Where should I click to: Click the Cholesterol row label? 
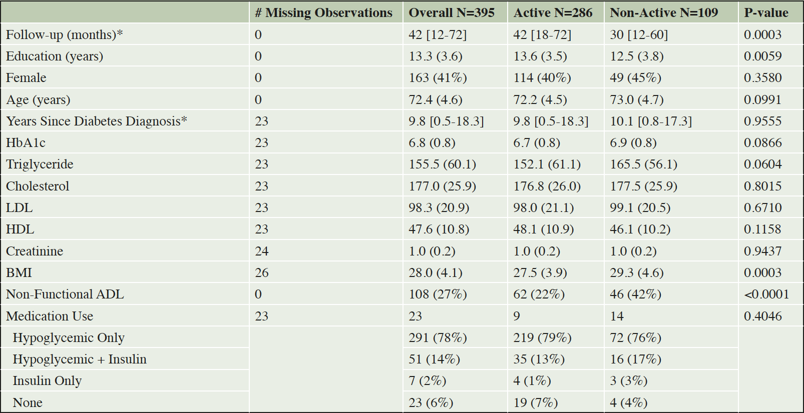coord(38,186)
